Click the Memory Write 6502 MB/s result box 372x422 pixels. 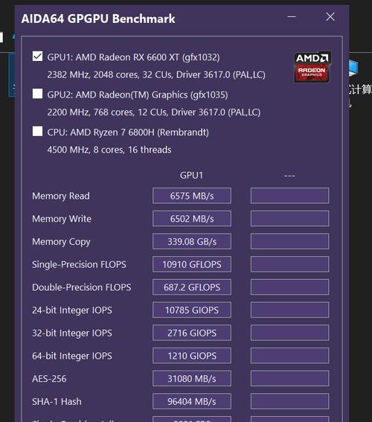tap(192, 219)
